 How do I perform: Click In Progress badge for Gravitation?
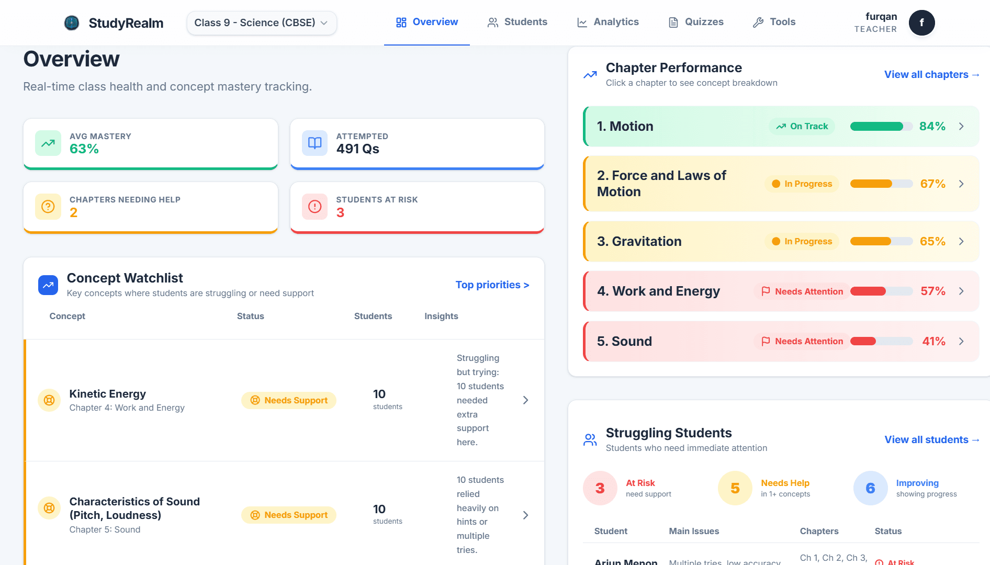click(802, 241)
